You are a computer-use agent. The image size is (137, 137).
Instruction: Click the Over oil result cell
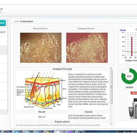42,117
